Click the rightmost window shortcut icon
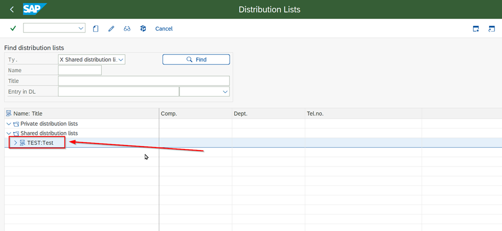Image resolution: width=502 pixels, height=231 pixels. pos(492,29)
